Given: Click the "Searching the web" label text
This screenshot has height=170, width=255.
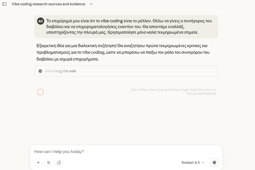Looking at the screenshot, I should 61,71.
